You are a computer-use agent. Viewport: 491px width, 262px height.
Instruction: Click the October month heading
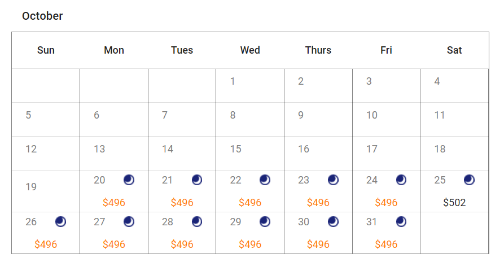click(42, 16)
